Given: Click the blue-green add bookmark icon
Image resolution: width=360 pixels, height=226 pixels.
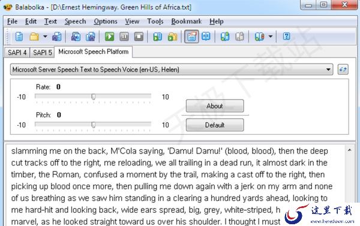Looking at the screenshot, I should 225,37.
